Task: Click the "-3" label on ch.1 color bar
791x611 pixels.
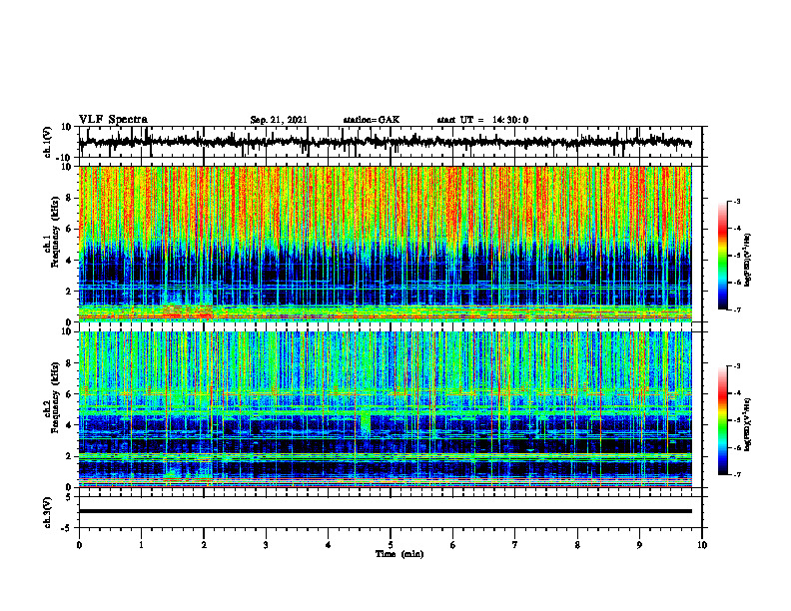Action: [x=737, y=201]
